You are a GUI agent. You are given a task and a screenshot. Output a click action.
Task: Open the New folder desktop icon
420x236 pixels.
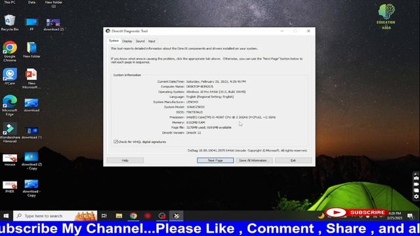click(x=31, y=50)
